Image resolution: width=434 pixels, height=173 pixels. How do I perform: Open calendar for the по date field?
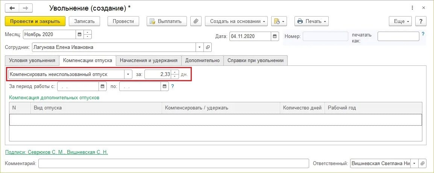click(x=165, y=86)
